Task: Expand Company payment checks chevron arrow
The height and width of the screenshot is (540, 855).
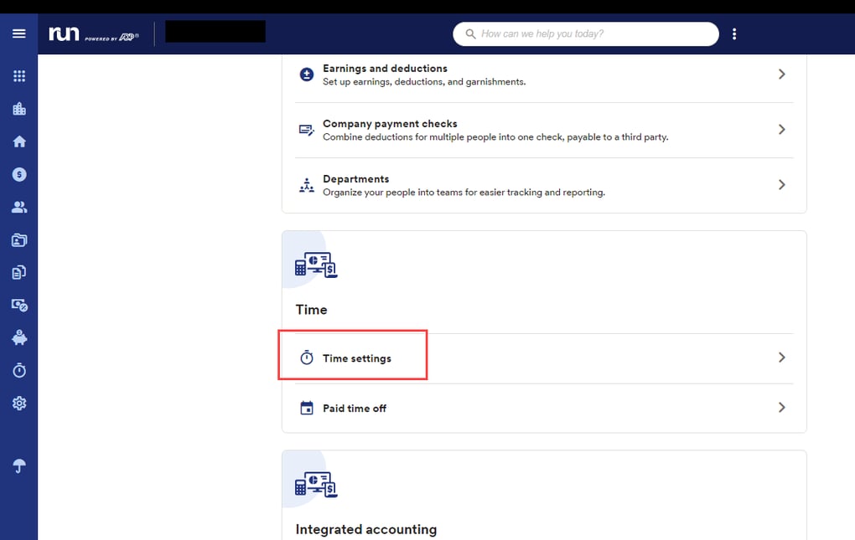Action: click(781, 130)
